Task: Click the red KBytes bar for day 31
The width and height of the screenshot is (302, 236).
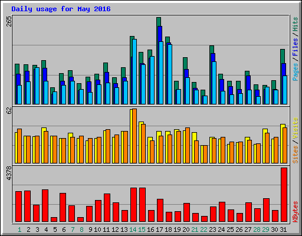Action: tap(284, 195)
